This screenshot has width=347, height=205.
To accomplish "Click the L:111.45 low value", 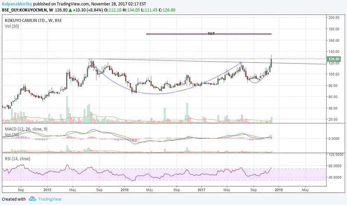I will pos(149,10).
